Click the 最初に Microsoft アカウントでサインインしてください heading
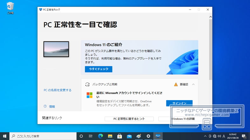Image resolution: width=250 pixels, height=140 pixels. point(129,95)
